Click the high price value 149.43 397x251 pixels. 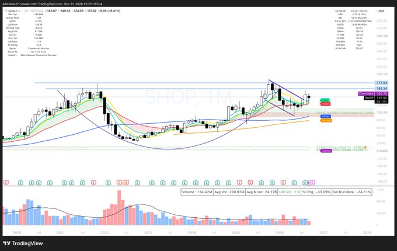(65, 11)
